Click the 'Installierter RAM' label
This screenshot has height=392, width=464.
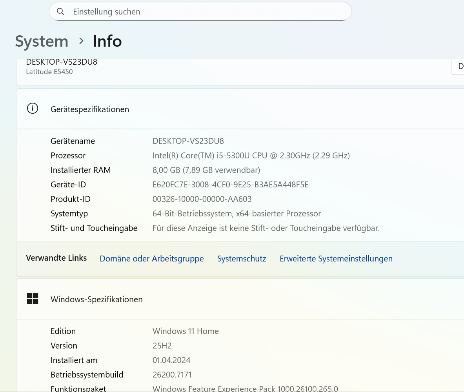point(81,170)
